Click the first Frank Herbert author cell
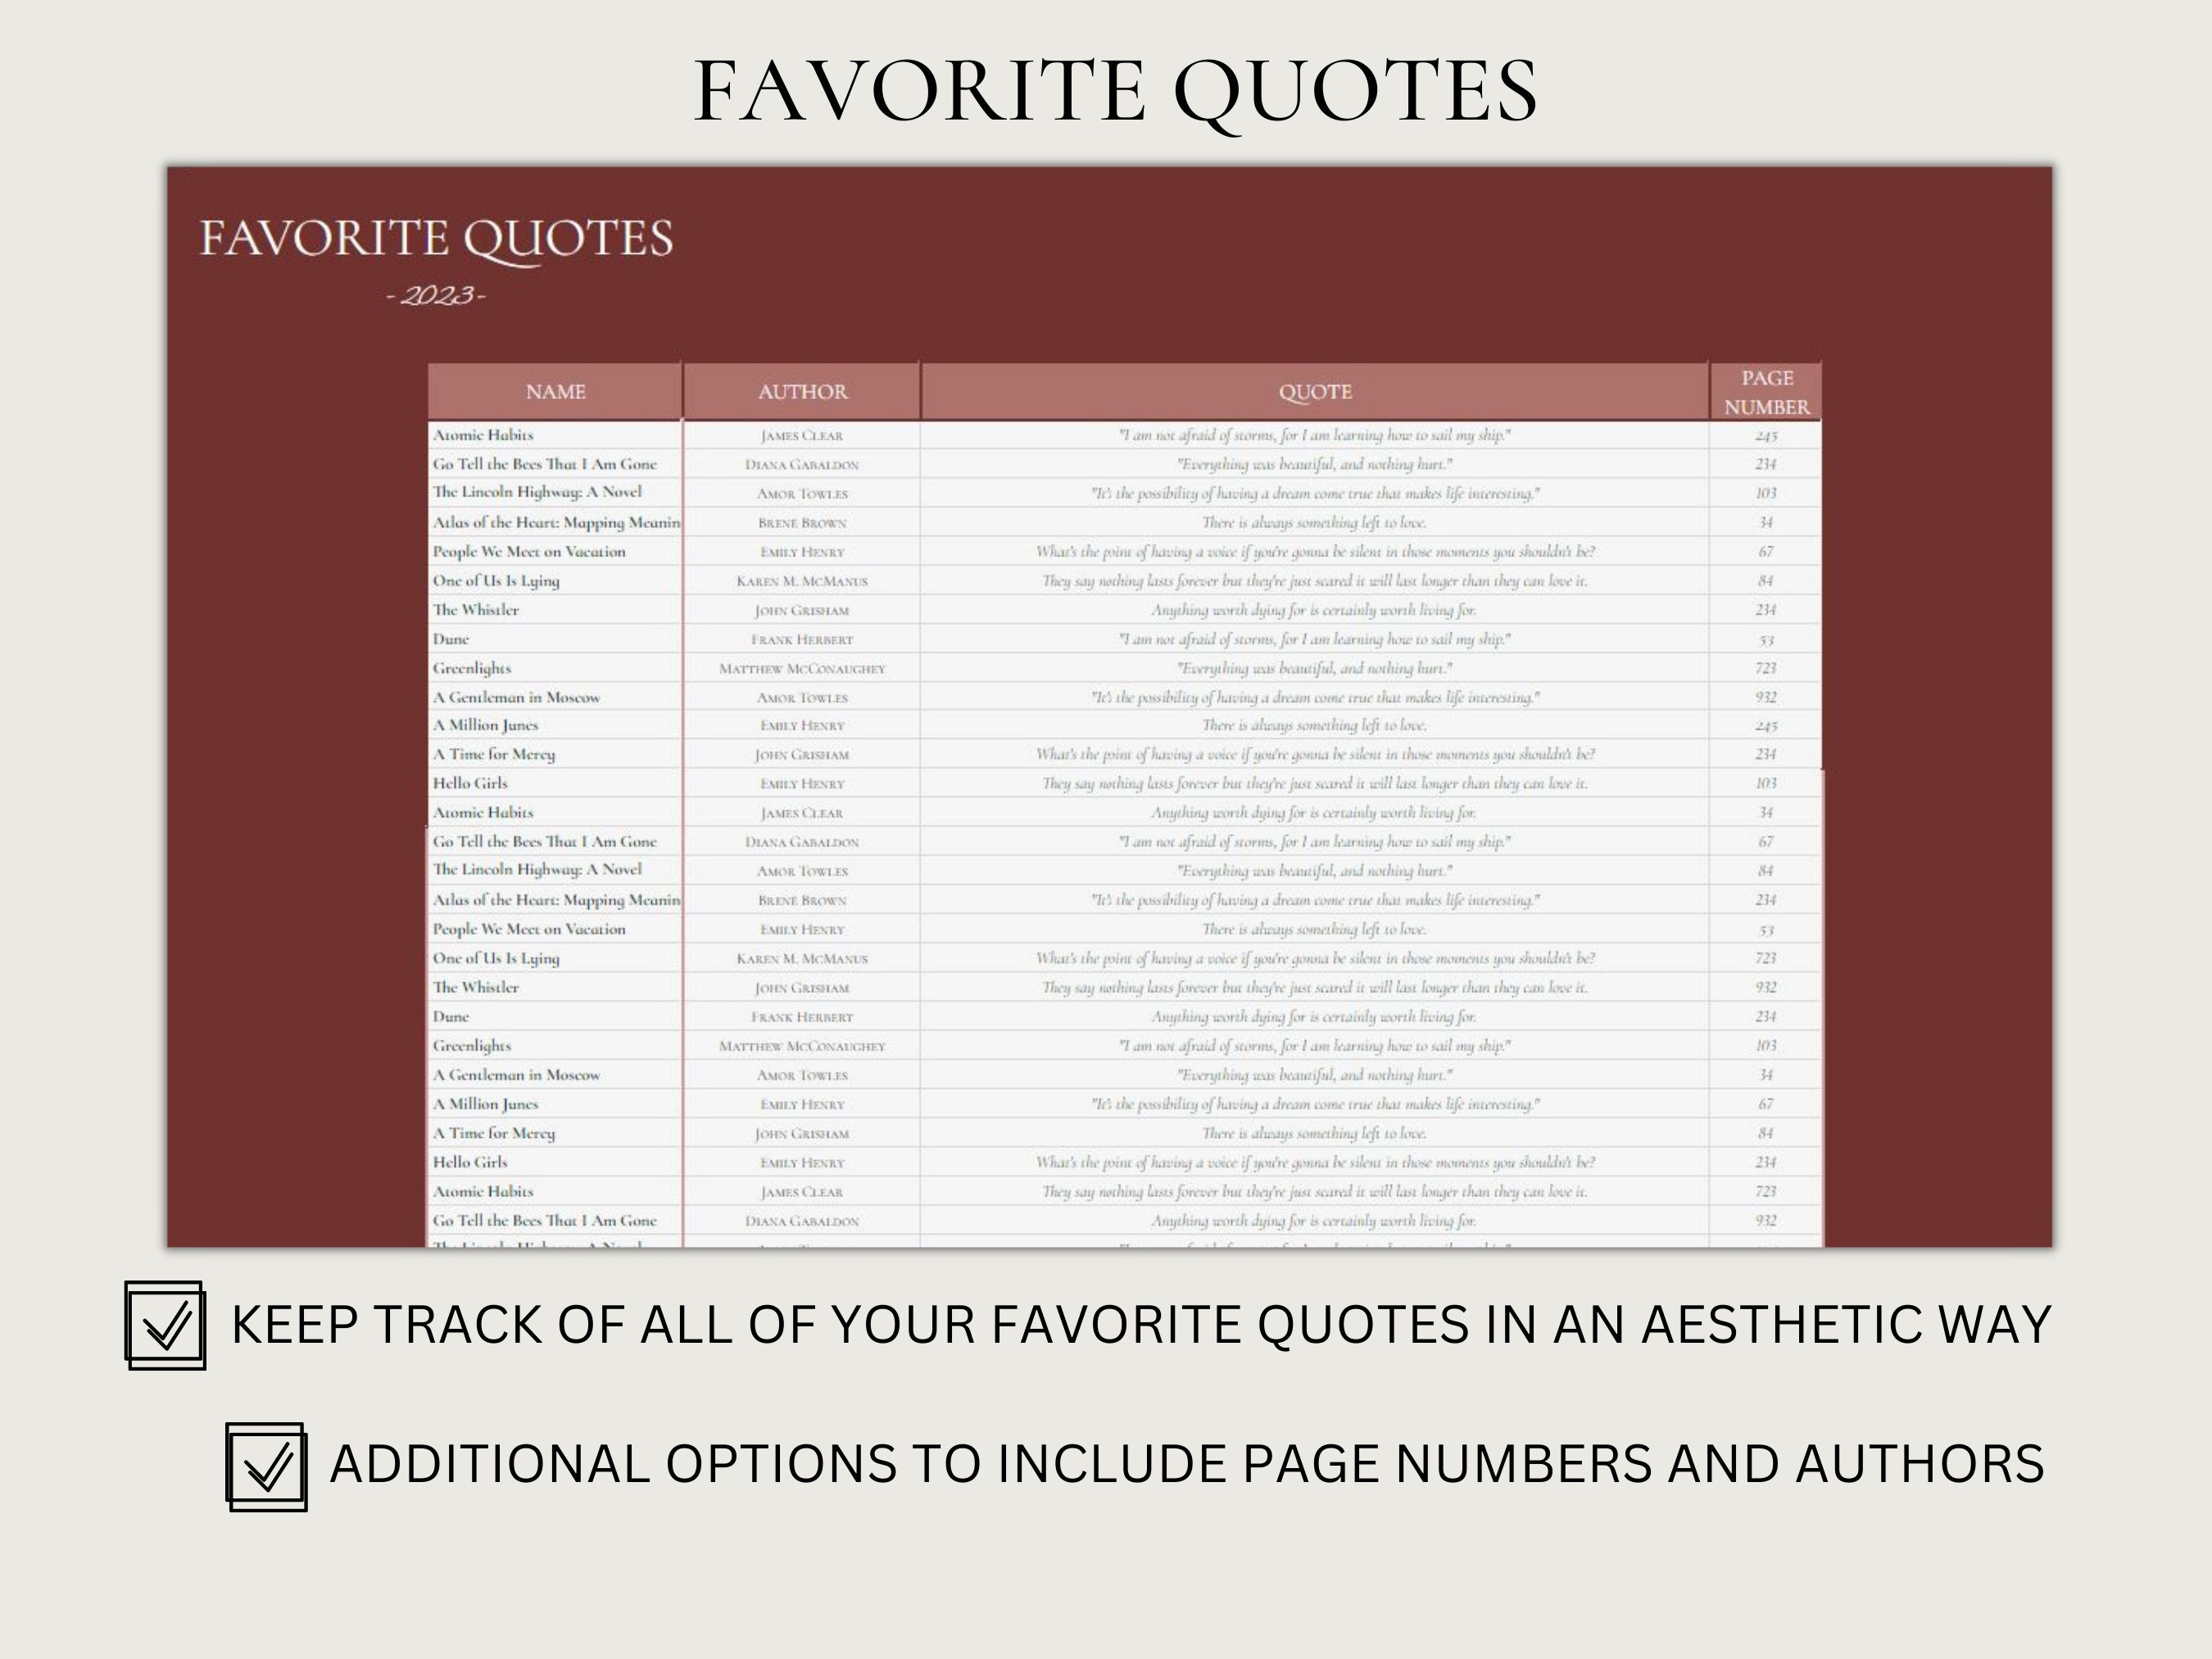2212x1659 pixels. (802, 639)
